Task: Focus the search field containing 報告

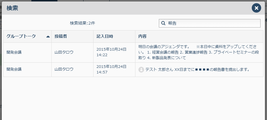Action: [210, 23]
